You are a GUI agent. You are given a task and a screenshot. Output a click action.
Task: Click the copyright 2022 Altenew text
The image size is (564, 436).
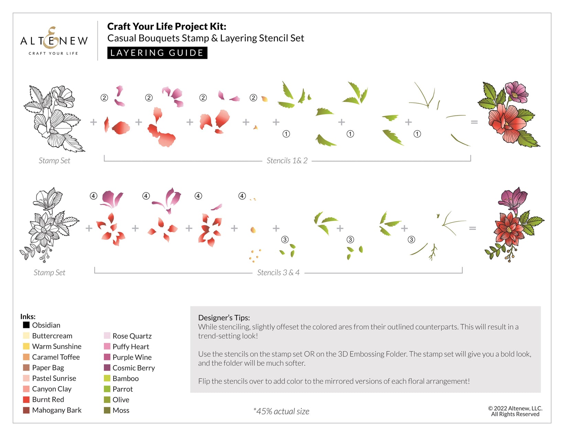[x=515, y=411]
